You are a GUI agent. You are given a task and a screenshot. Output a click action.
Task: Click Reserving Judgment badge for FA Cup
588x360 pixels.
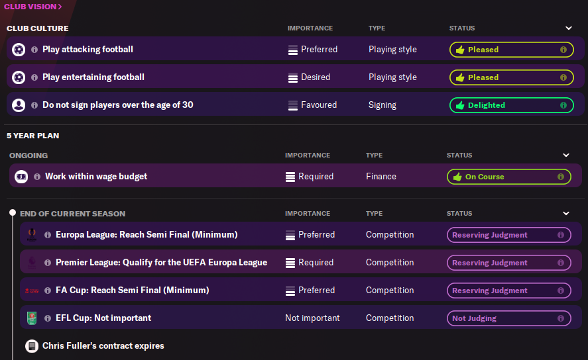508,291
